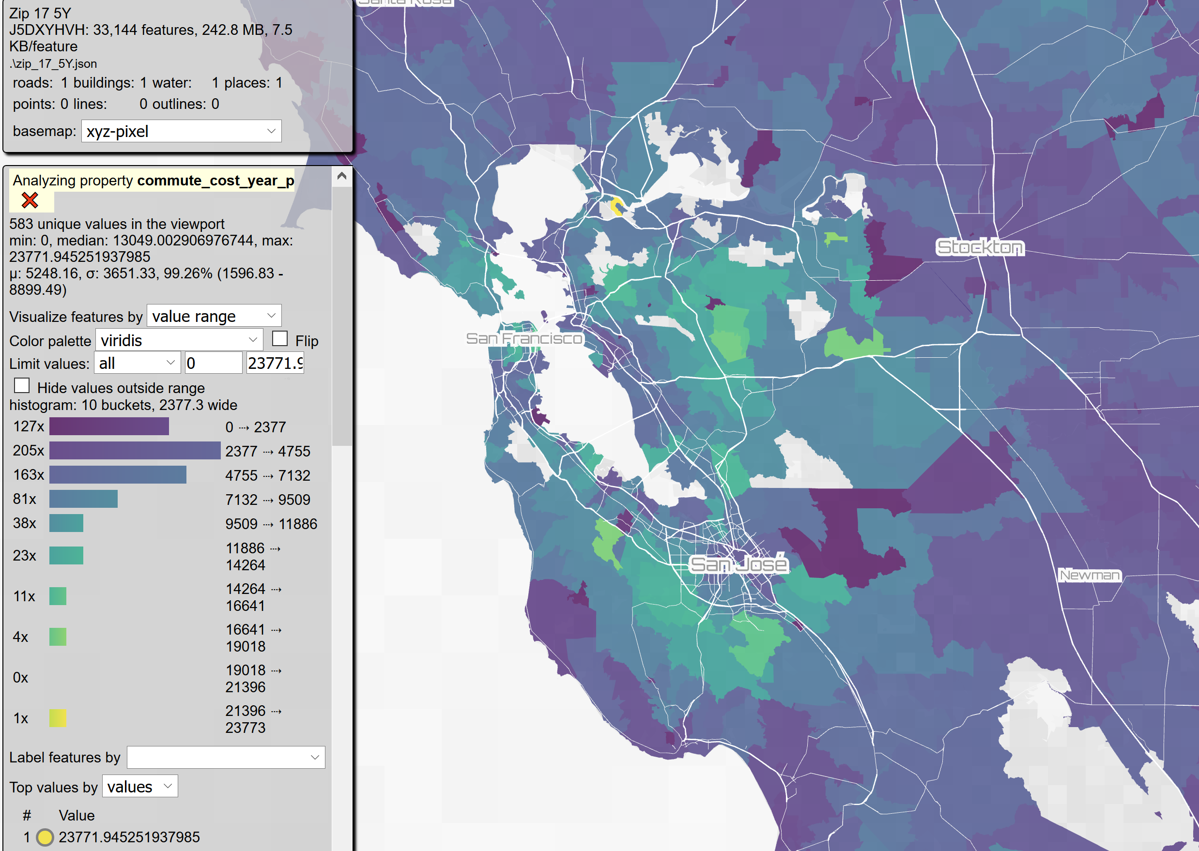Click the outlines count label

point(180,104)
